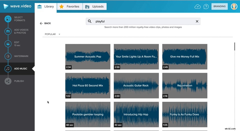Image resolution: width=240 pixels, height=131 pixels.
Task: Click the Select Formats step icon
Action: [8, 19]
